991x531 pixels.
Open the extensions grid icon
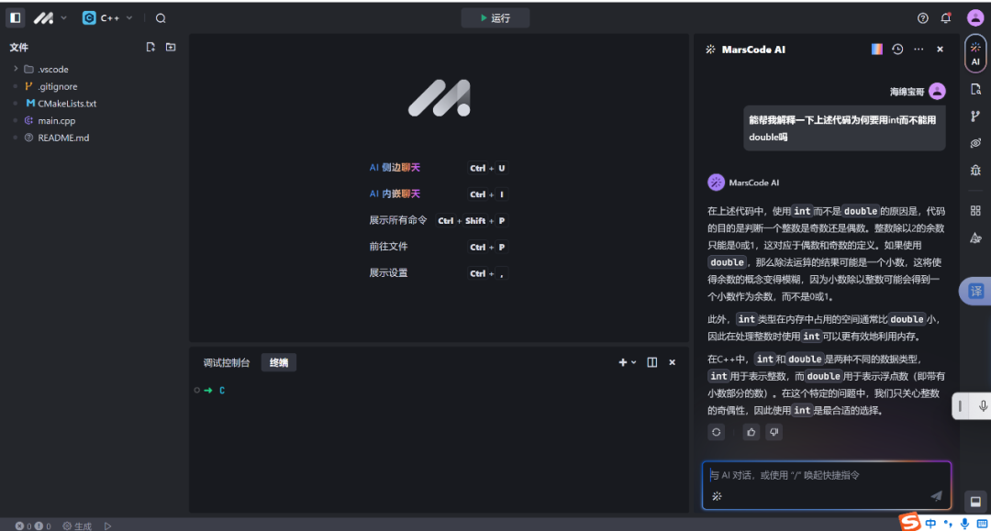pos(975,210)
